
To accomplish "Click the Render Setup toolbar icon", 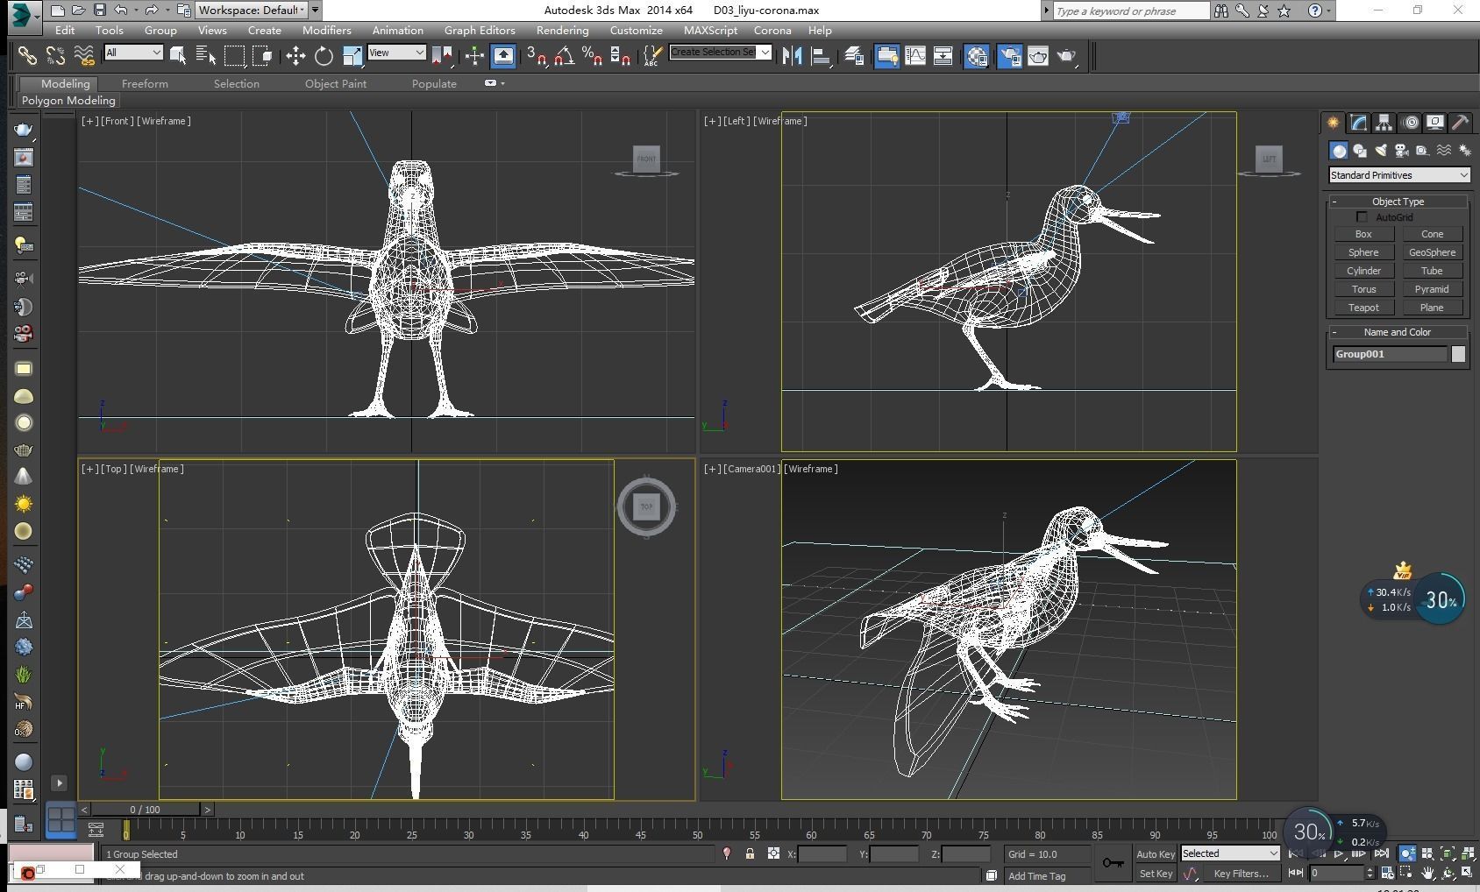I will [1009, 55].
